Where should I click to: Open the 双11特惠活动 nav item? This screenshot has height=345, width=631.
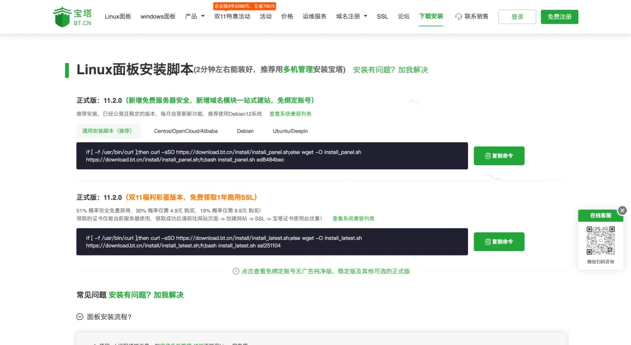pos(232,16)
